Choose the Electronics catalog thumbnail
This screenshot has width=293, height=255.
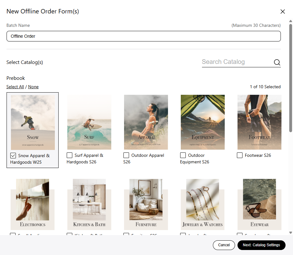click(33, 204)
